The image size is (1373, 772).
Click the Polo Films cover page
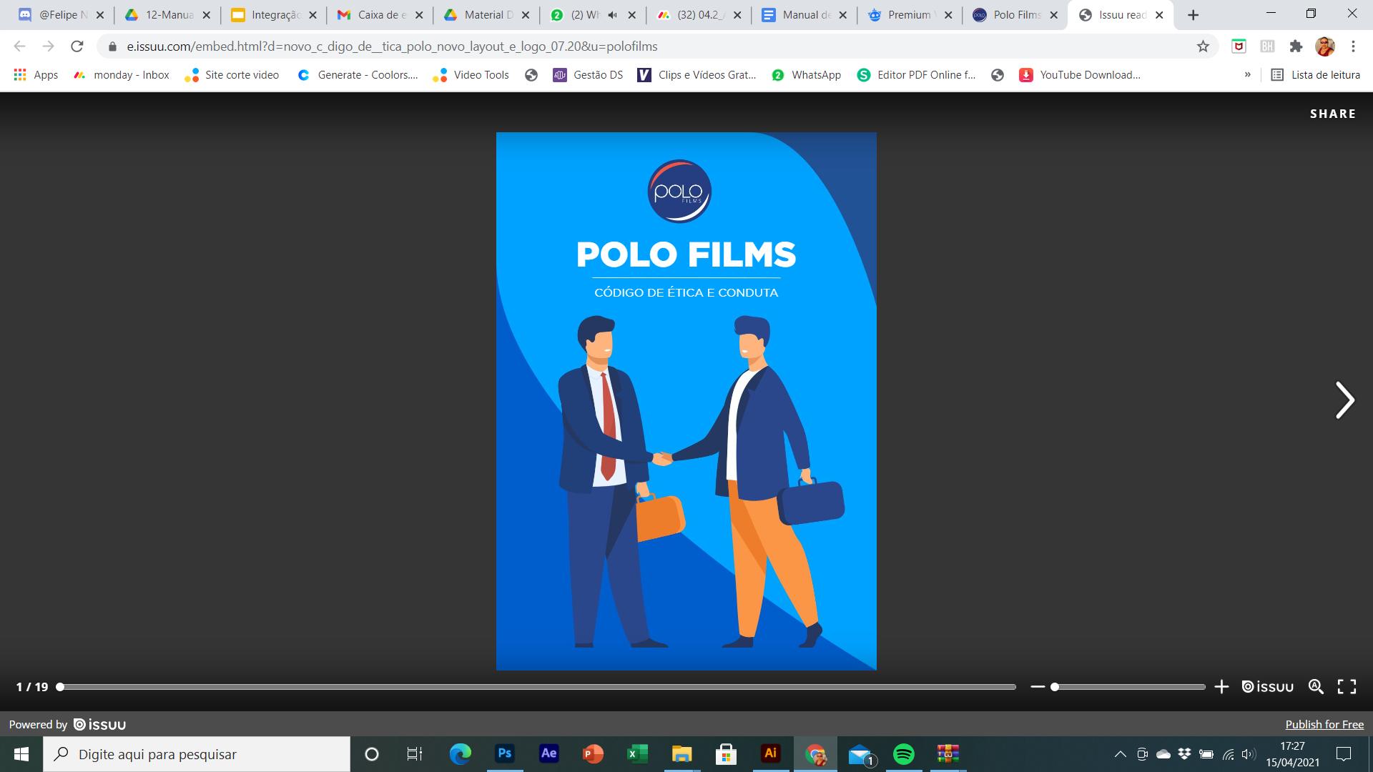click(686, 401)
